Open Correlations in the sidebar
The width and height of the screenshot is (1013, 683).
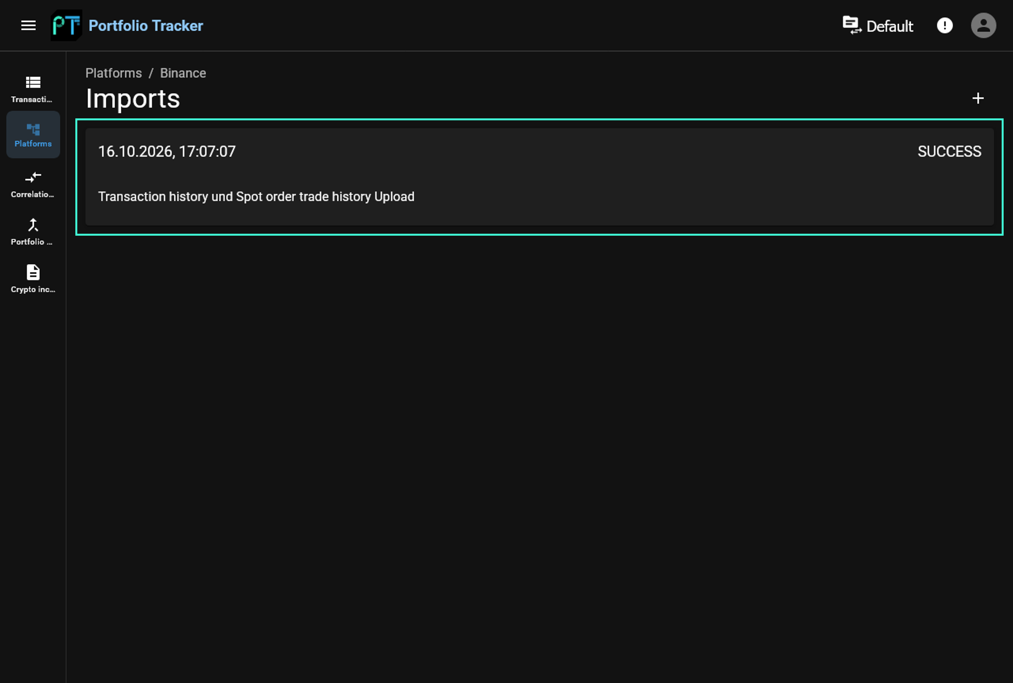click(33, 185)
